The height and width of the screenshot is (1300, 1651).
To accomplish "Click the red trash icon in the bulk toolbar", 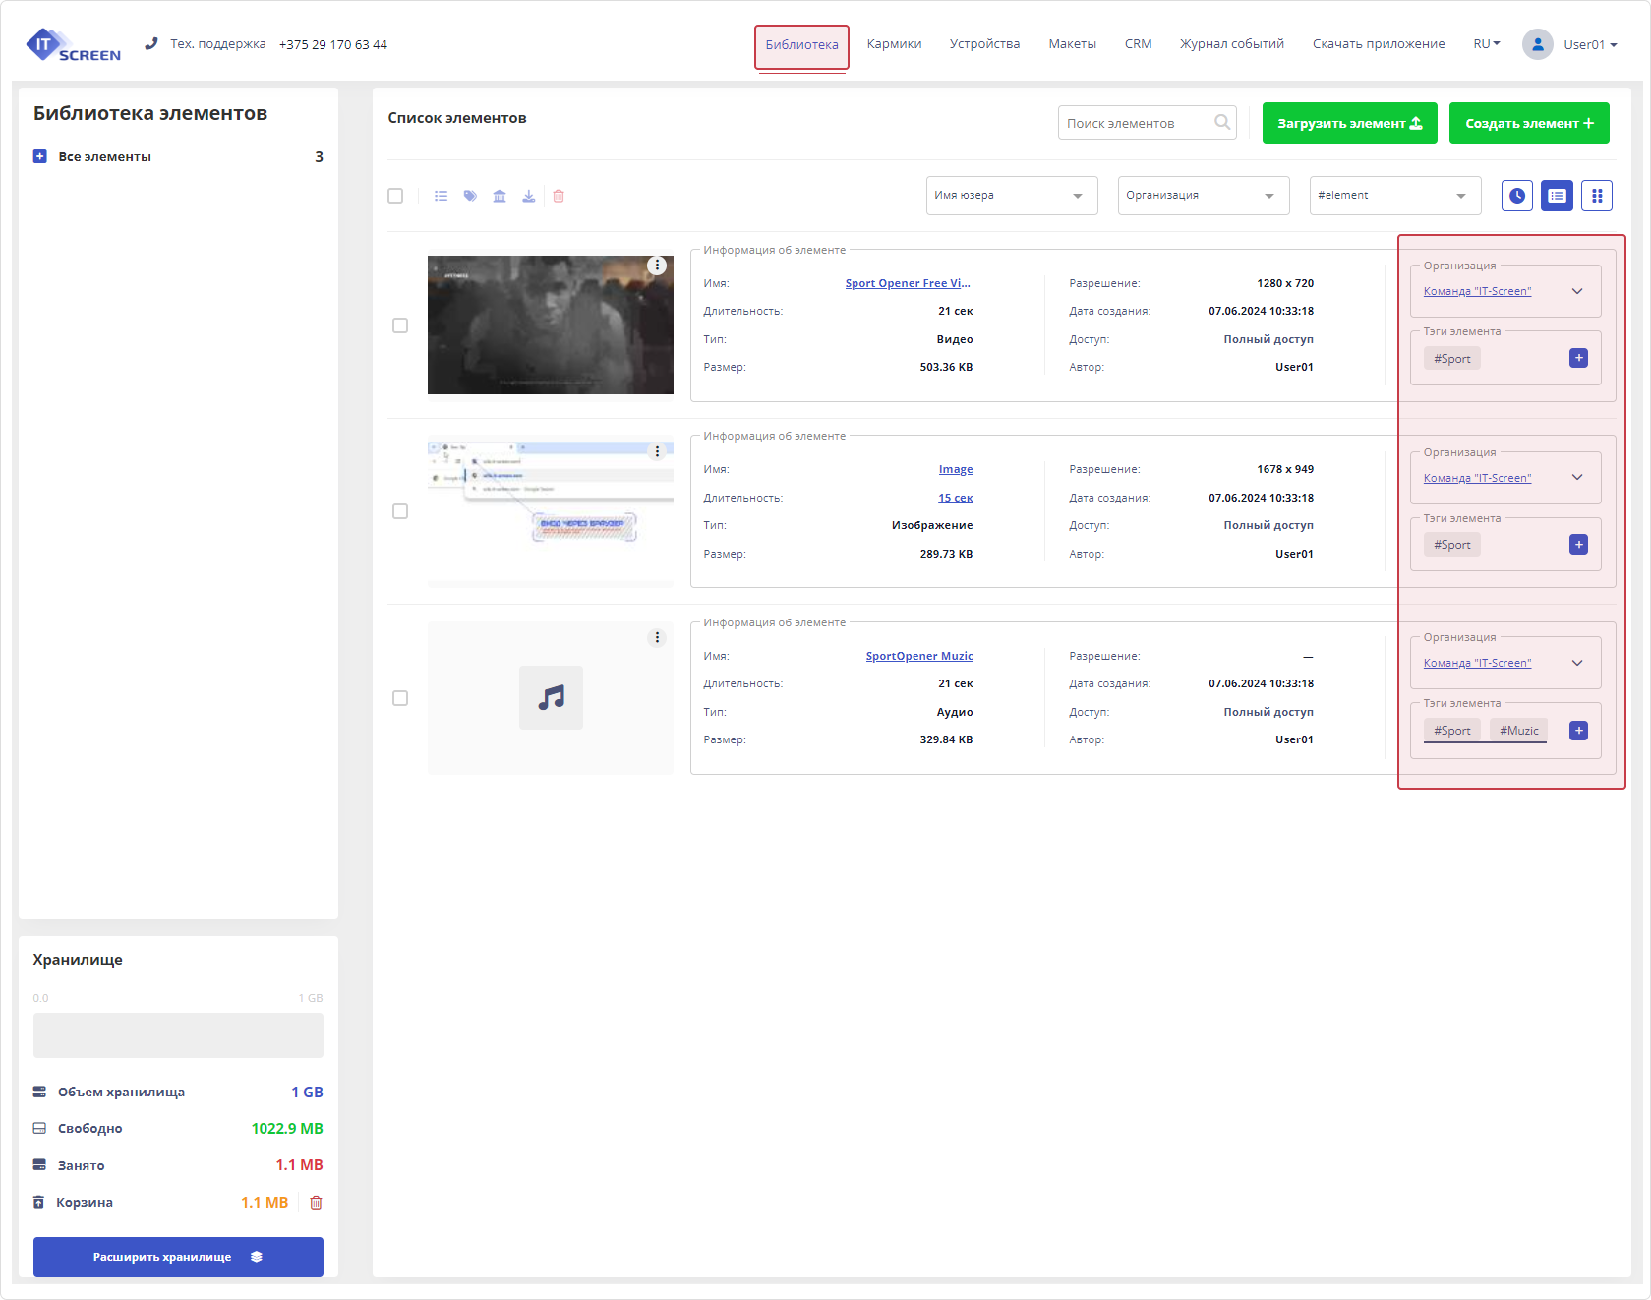I will tap(559, 196).
